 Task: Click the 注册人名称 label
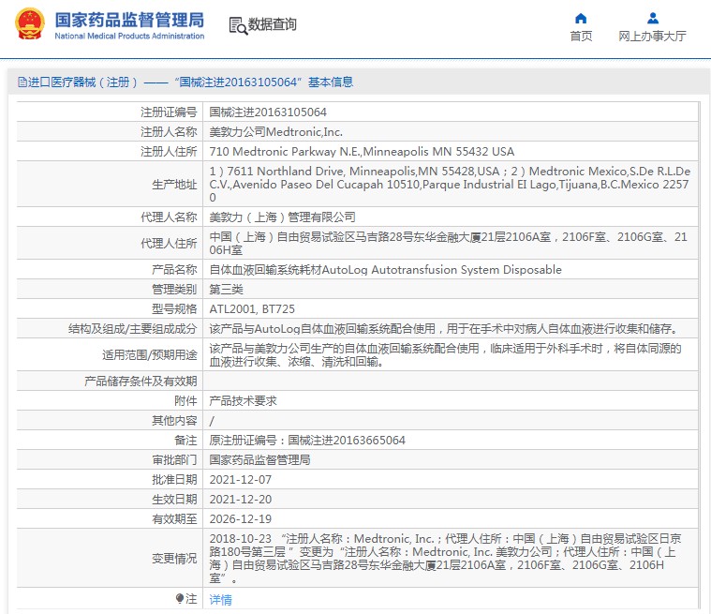click(x=169, y=132)
